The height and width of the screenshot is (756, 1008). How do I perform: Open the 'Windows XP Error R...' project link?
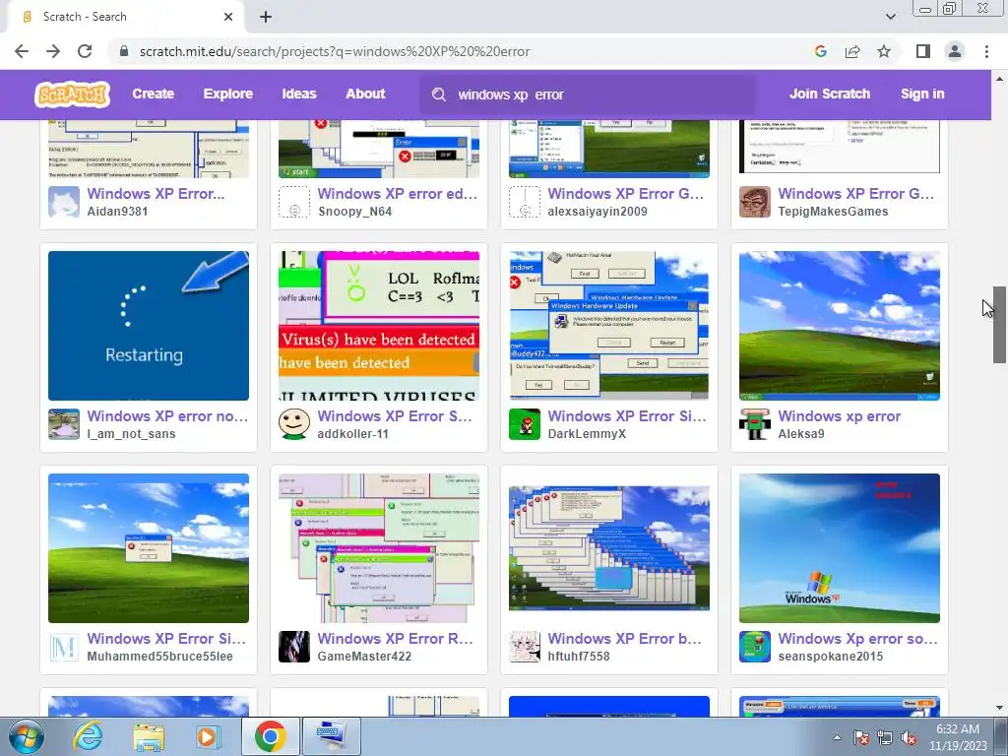396,638
